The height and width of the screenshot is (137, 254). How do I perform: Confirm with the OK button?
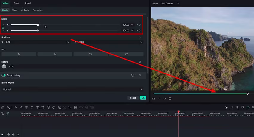coord(143,98)
